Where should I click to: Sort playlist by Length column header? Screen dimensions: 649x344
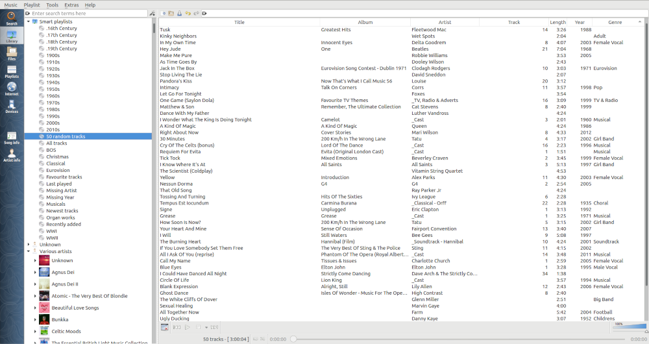[558, 22]
